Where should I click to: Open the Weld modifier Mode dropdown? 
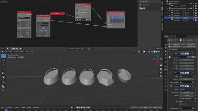click(x=187, y=76)
